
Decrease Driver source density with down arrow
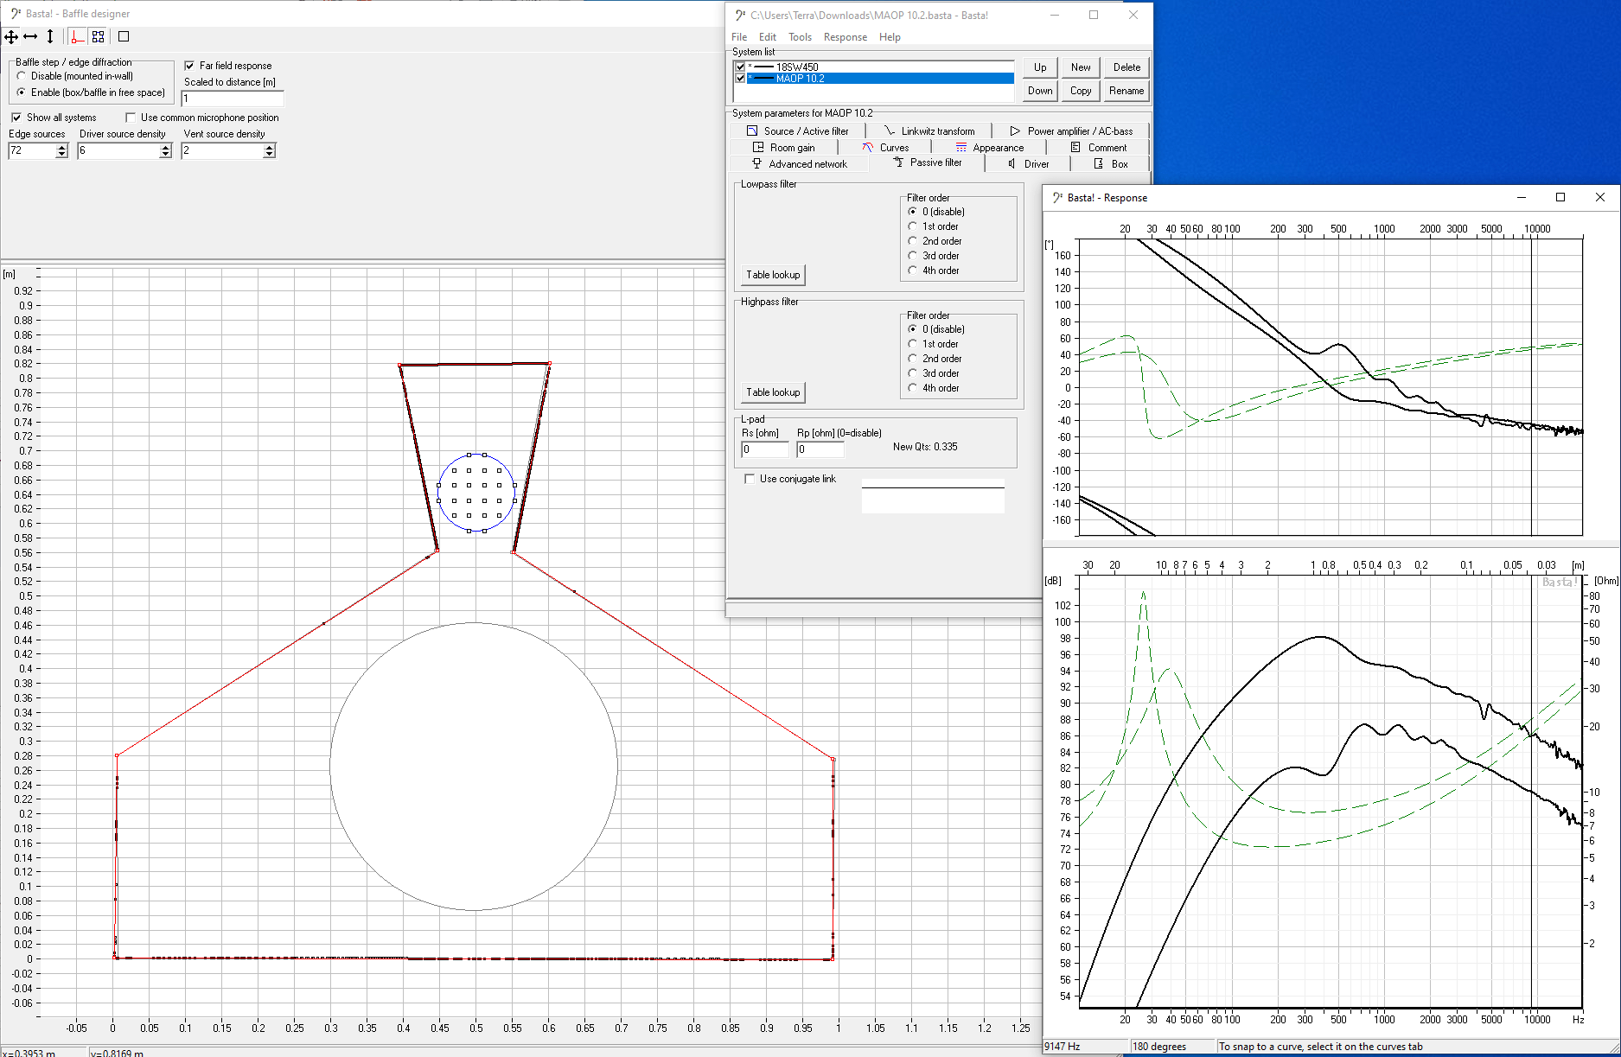166,155
